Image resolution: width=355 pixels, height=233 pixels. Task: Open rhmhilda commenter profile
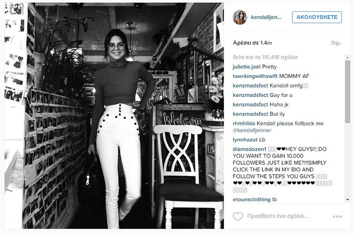click(244, 124)
